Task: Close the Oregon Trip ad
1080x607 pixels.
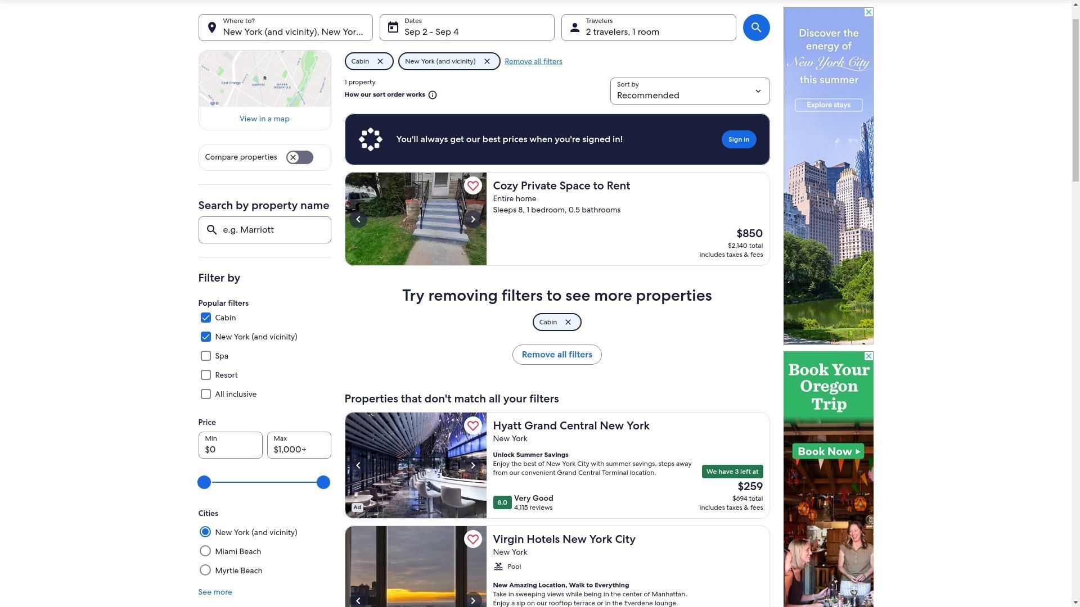Action: click(868, 356)
